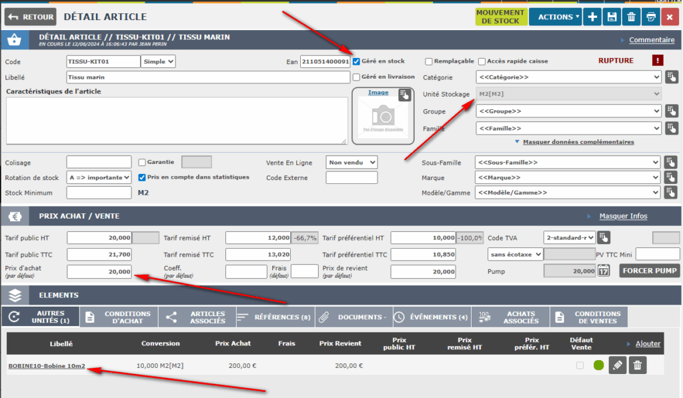Delete the BOBINE10 row with trash icon
This screenshot has width=683, height=398.
tap(638, 365)
